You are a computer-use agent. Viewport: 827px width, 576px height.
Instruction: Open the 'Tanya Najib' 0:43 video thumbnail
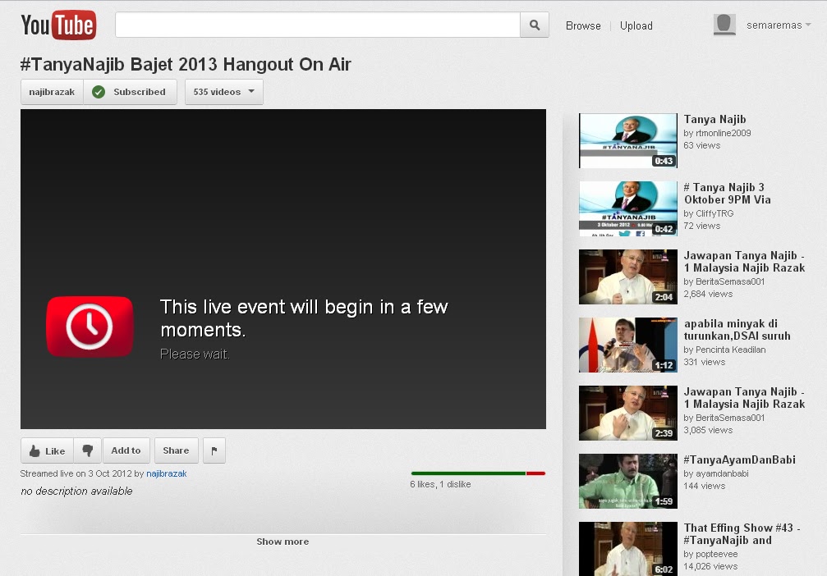click(628, 140)
